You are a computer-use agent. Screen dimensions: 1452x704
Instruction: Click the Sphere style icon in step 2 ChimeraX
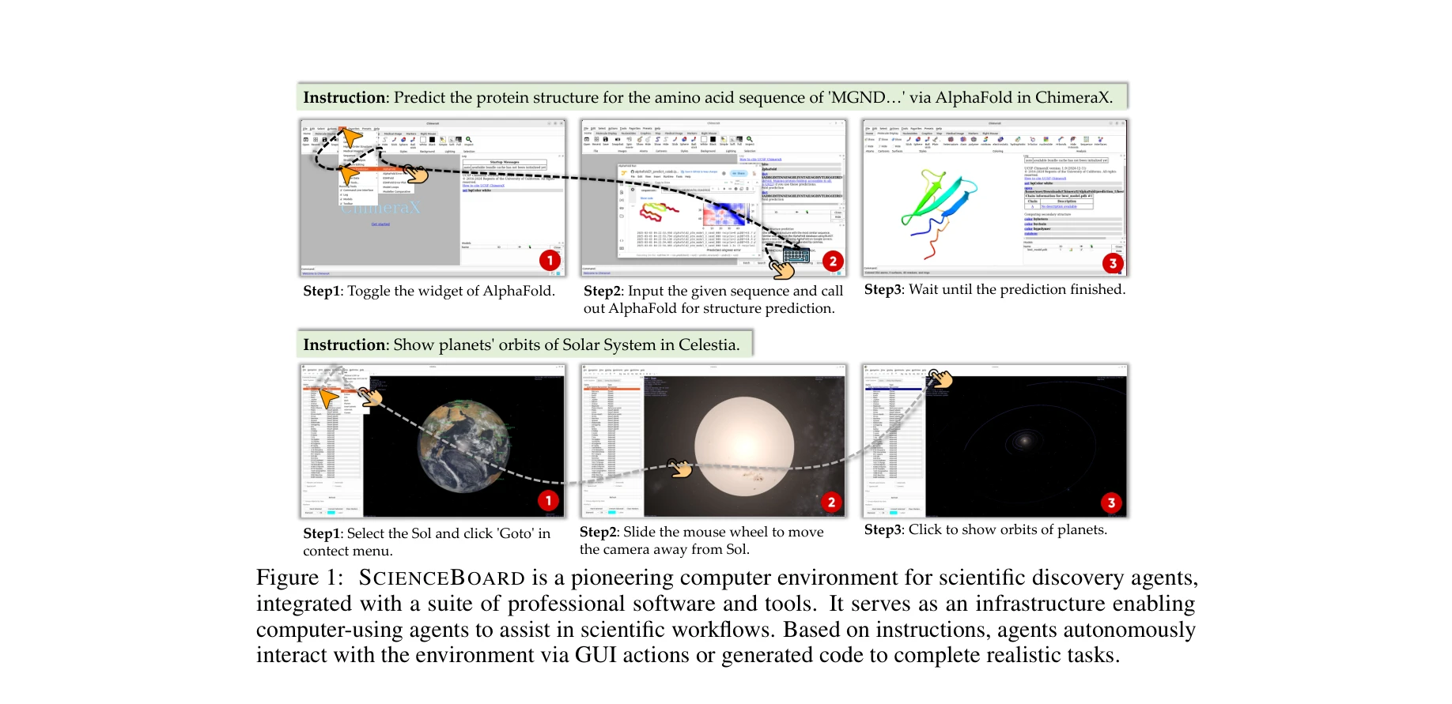[x=684, y=140]
